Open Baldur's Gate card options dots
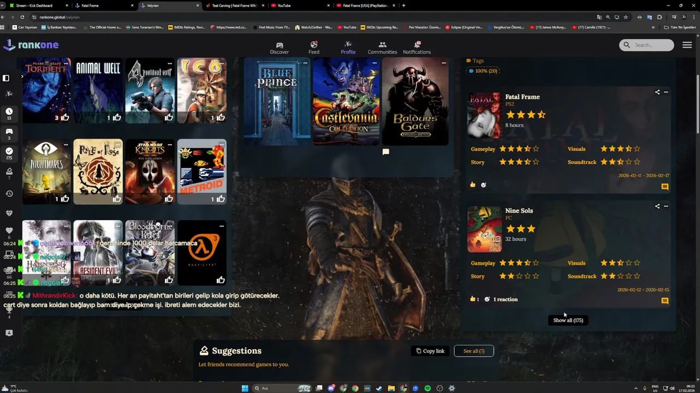Image resolution: width=700 pixels, height=393 pixels. pyautogui.click(x=444, y=63)
